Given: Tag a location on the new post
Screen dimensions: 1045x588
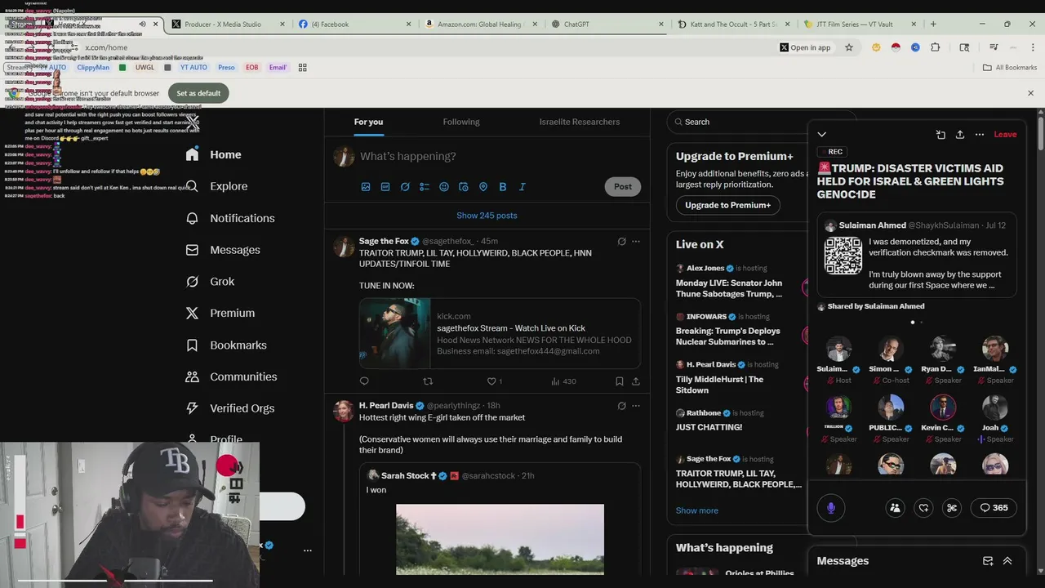Looking at the screenshot, I should [483, 187].
